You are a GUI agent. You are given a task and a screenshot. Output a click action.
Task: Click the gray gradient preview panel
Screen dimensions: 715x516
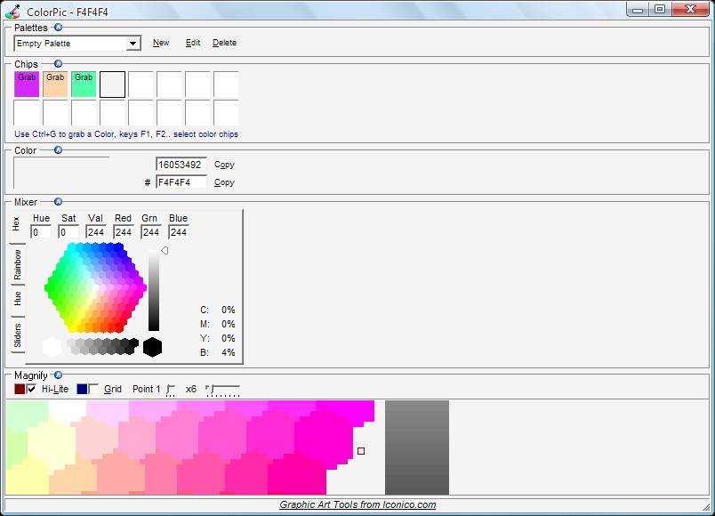point(417,447)
